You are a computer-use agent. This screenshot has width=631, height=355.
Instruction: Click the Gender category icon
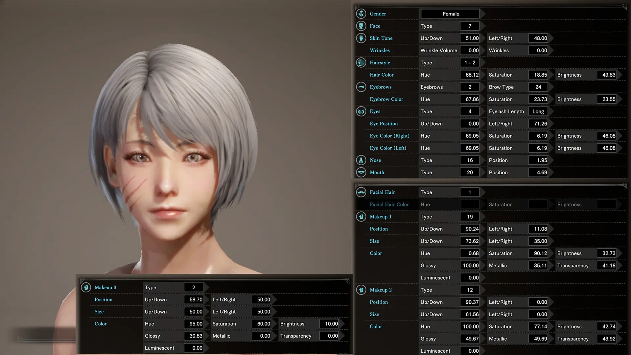361,14
